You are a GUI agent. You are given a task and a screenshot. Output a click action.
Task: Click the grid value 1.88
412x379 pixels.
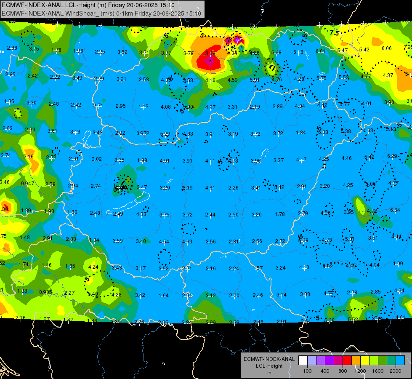coord(142,160)
